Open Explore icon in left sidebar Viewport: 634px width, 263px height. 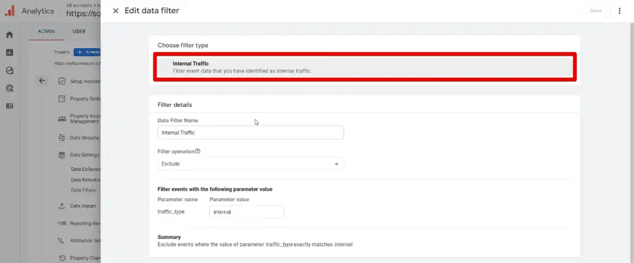point(10,70)
